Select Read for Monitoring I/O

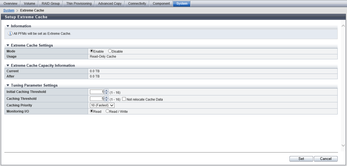click(92, 111)
